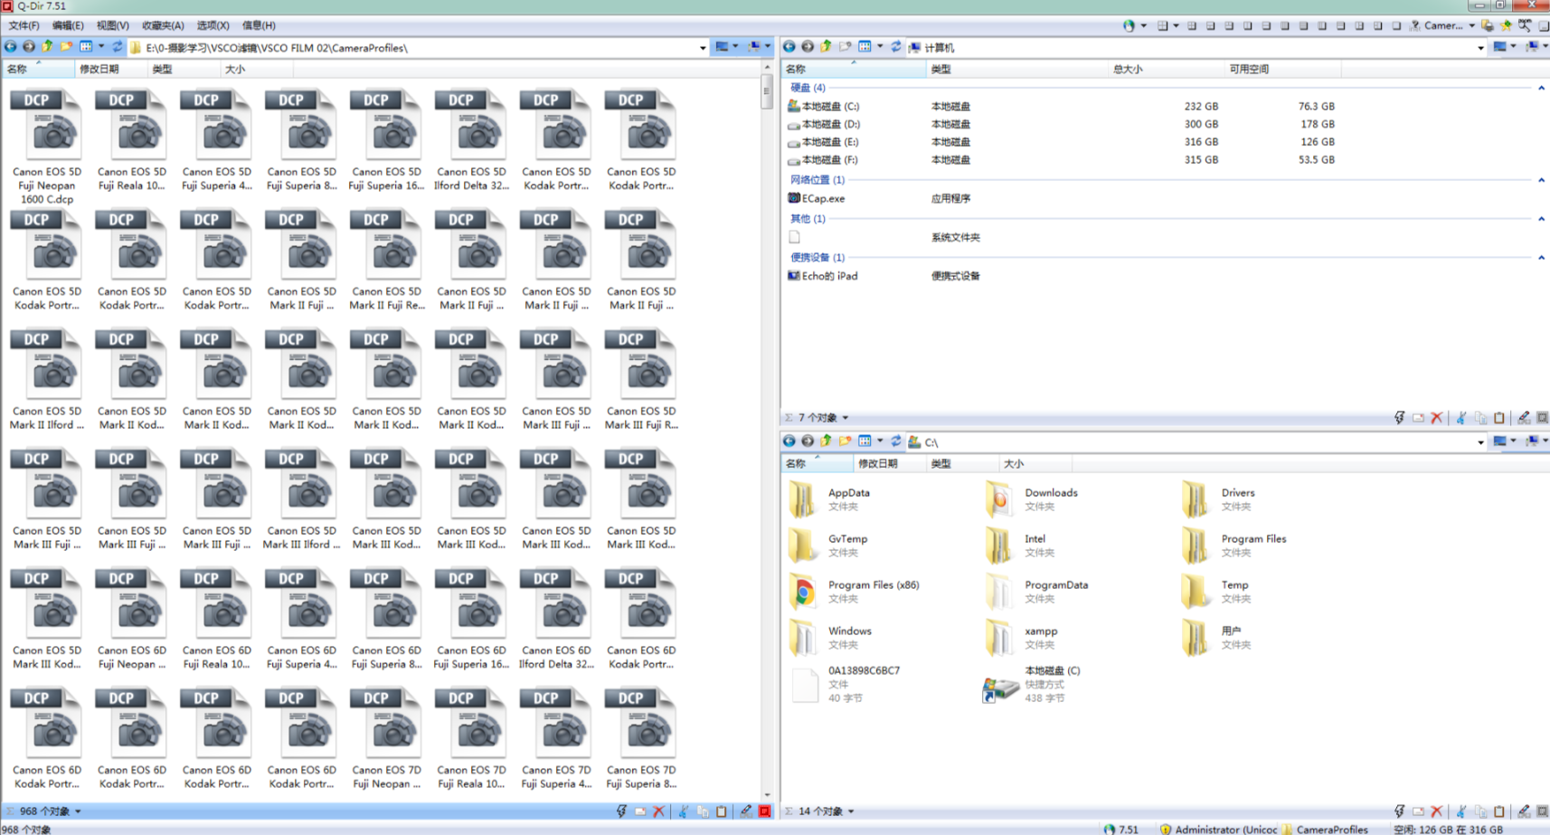
Task: Open the Program Files (x86) folder
Action: (x=873, y=585)
